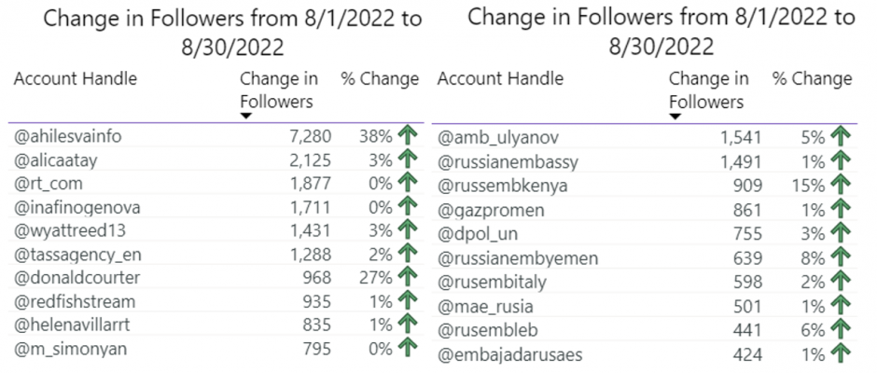Select the @alicaatay account handle
Viewport: 877px width, 373px height.
[55, 161]
